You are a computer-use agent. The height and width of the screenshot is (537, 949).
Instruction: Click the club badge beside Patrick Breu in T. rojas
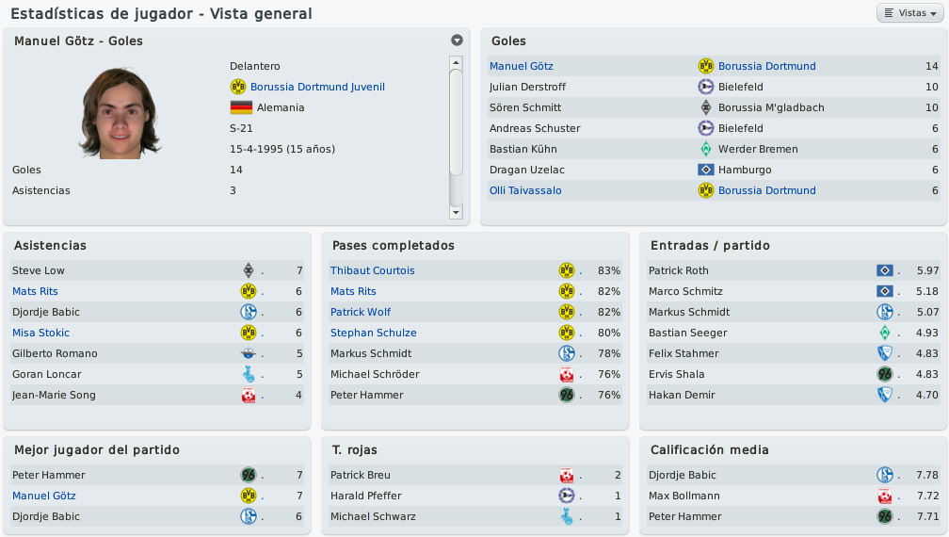[x=567, y=475]
